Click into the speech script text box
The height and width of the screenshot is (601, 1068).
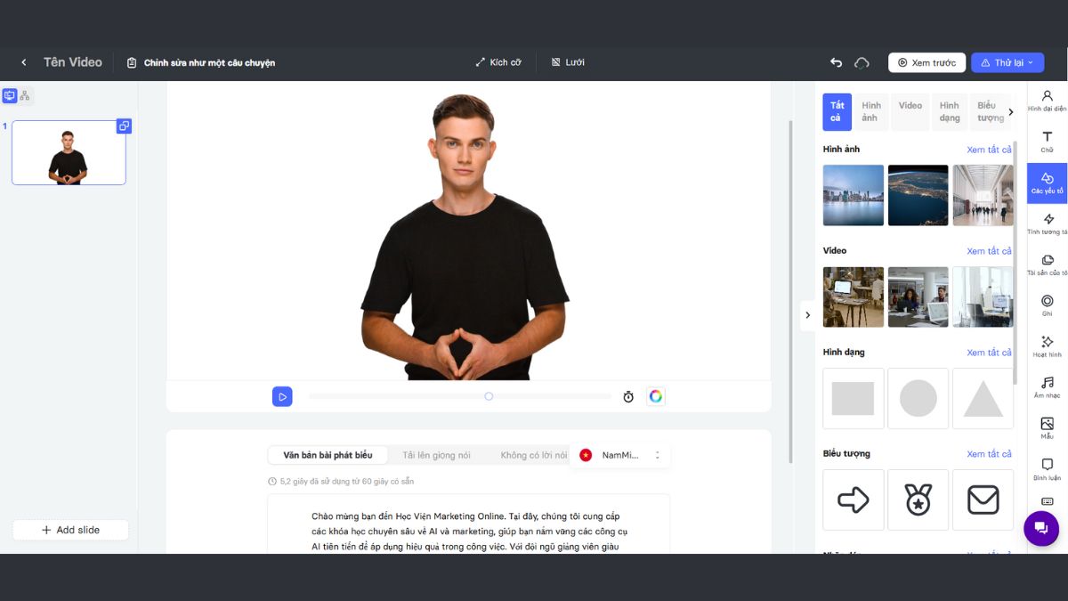(469, 524)
